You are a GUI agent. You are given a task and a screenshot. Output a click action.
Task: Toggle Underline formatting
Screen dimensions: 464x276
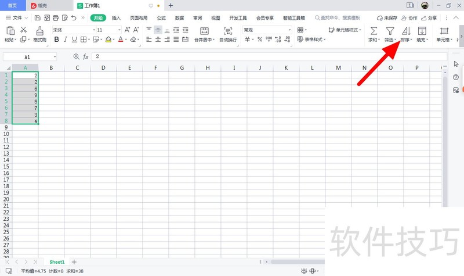(74, 40)
